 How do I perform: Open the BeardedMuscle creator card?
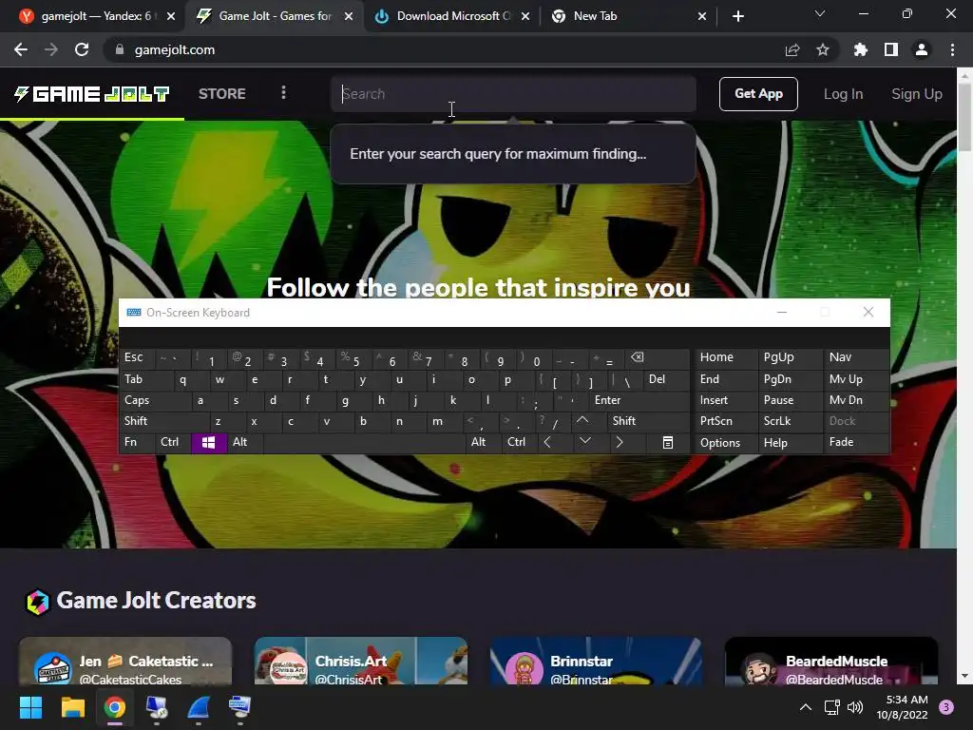click(x=831, y=662)
